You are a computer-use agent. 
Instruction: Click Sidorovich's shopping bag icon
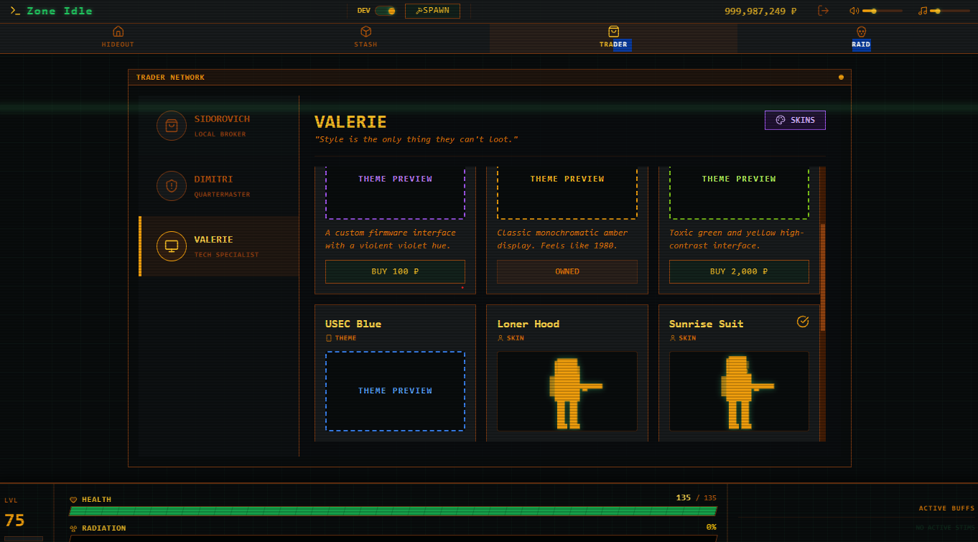[172, 126]
